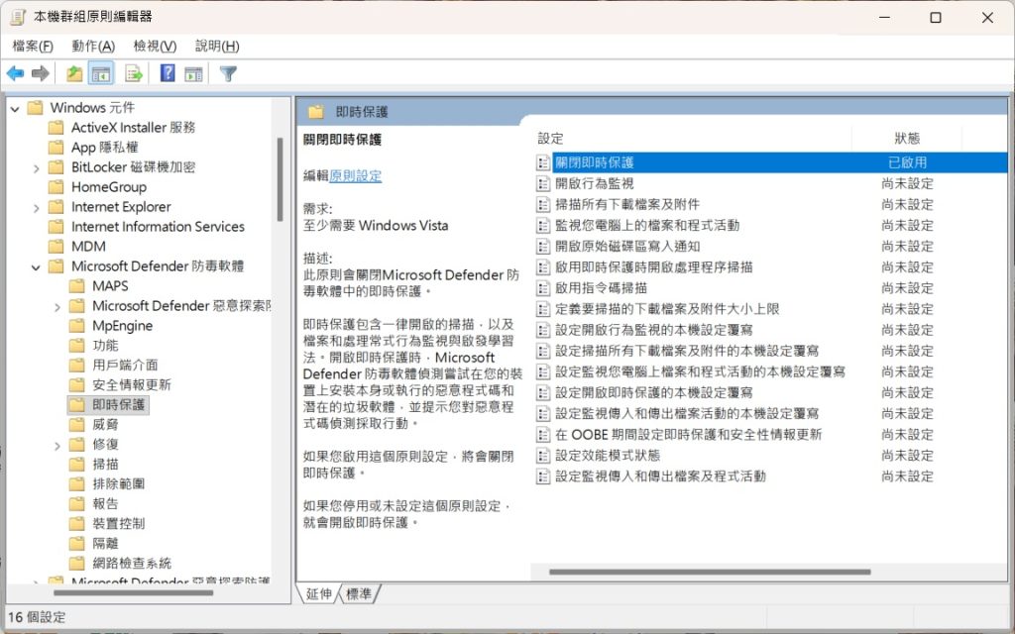The height and width of the screenshot is (634, 1015).
Task: Collapse the Microsoft Defender 防毒軟體 node
Action: 36,266
